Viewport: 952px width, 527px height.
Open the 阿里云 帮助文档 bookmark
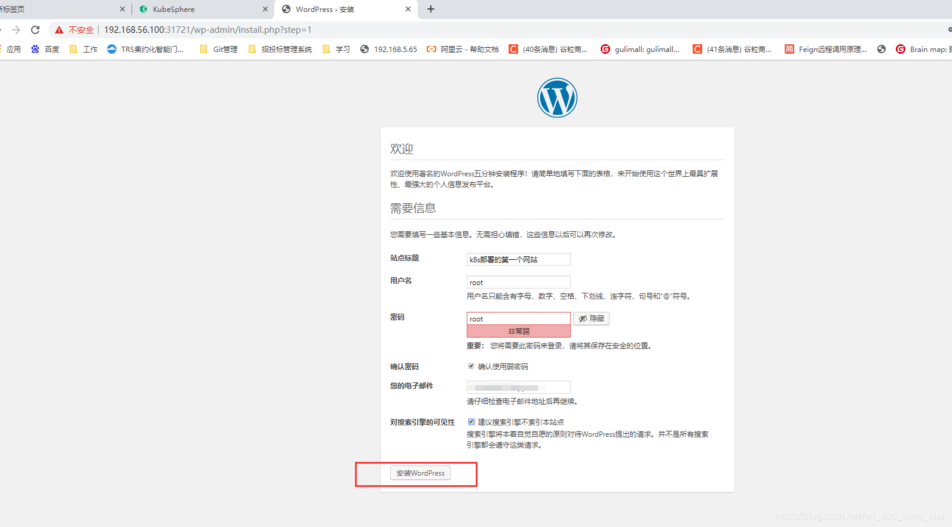click(463, 49)
